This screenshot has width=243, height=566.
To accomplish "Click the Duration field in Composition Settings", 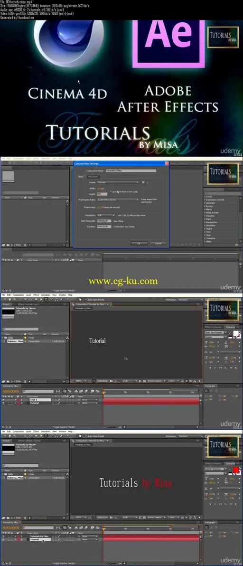I will tap(104, 226).
